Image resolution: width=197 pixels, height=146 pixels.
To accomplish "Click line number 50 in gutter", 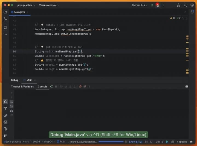I will 15,51.
